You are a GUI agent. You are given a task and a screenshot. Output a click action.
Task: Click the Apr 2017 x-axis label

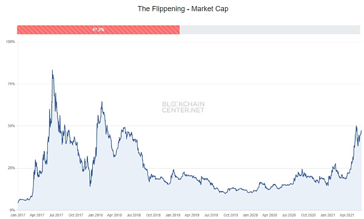click(x=37, y=215)
